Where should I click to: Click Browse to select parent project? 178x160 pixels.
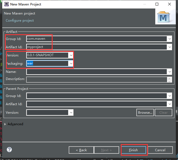coord(145,113)
